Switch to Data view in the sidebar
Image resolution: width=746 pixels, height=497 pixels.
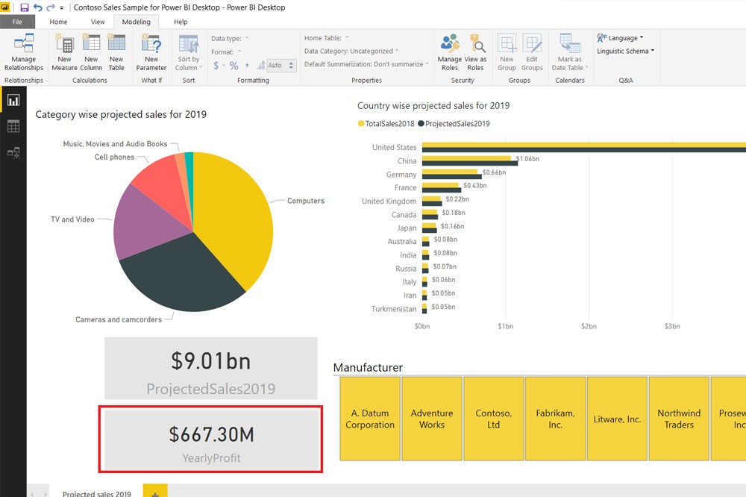[x=13, y=125]
